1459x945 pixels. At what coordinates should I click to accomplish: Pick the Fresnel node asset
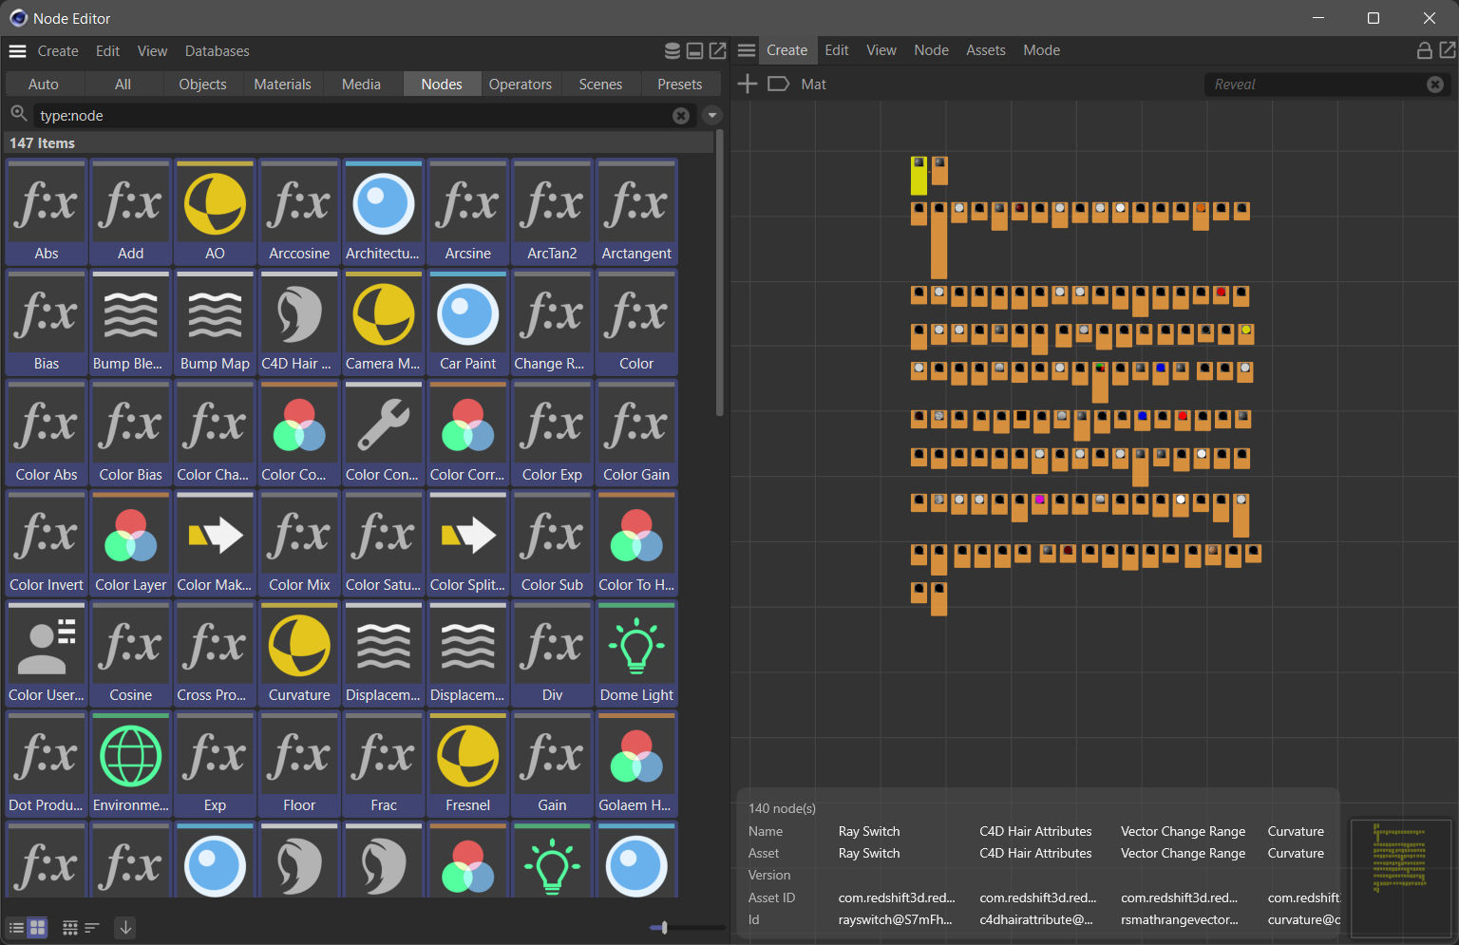tap(468, 764)
